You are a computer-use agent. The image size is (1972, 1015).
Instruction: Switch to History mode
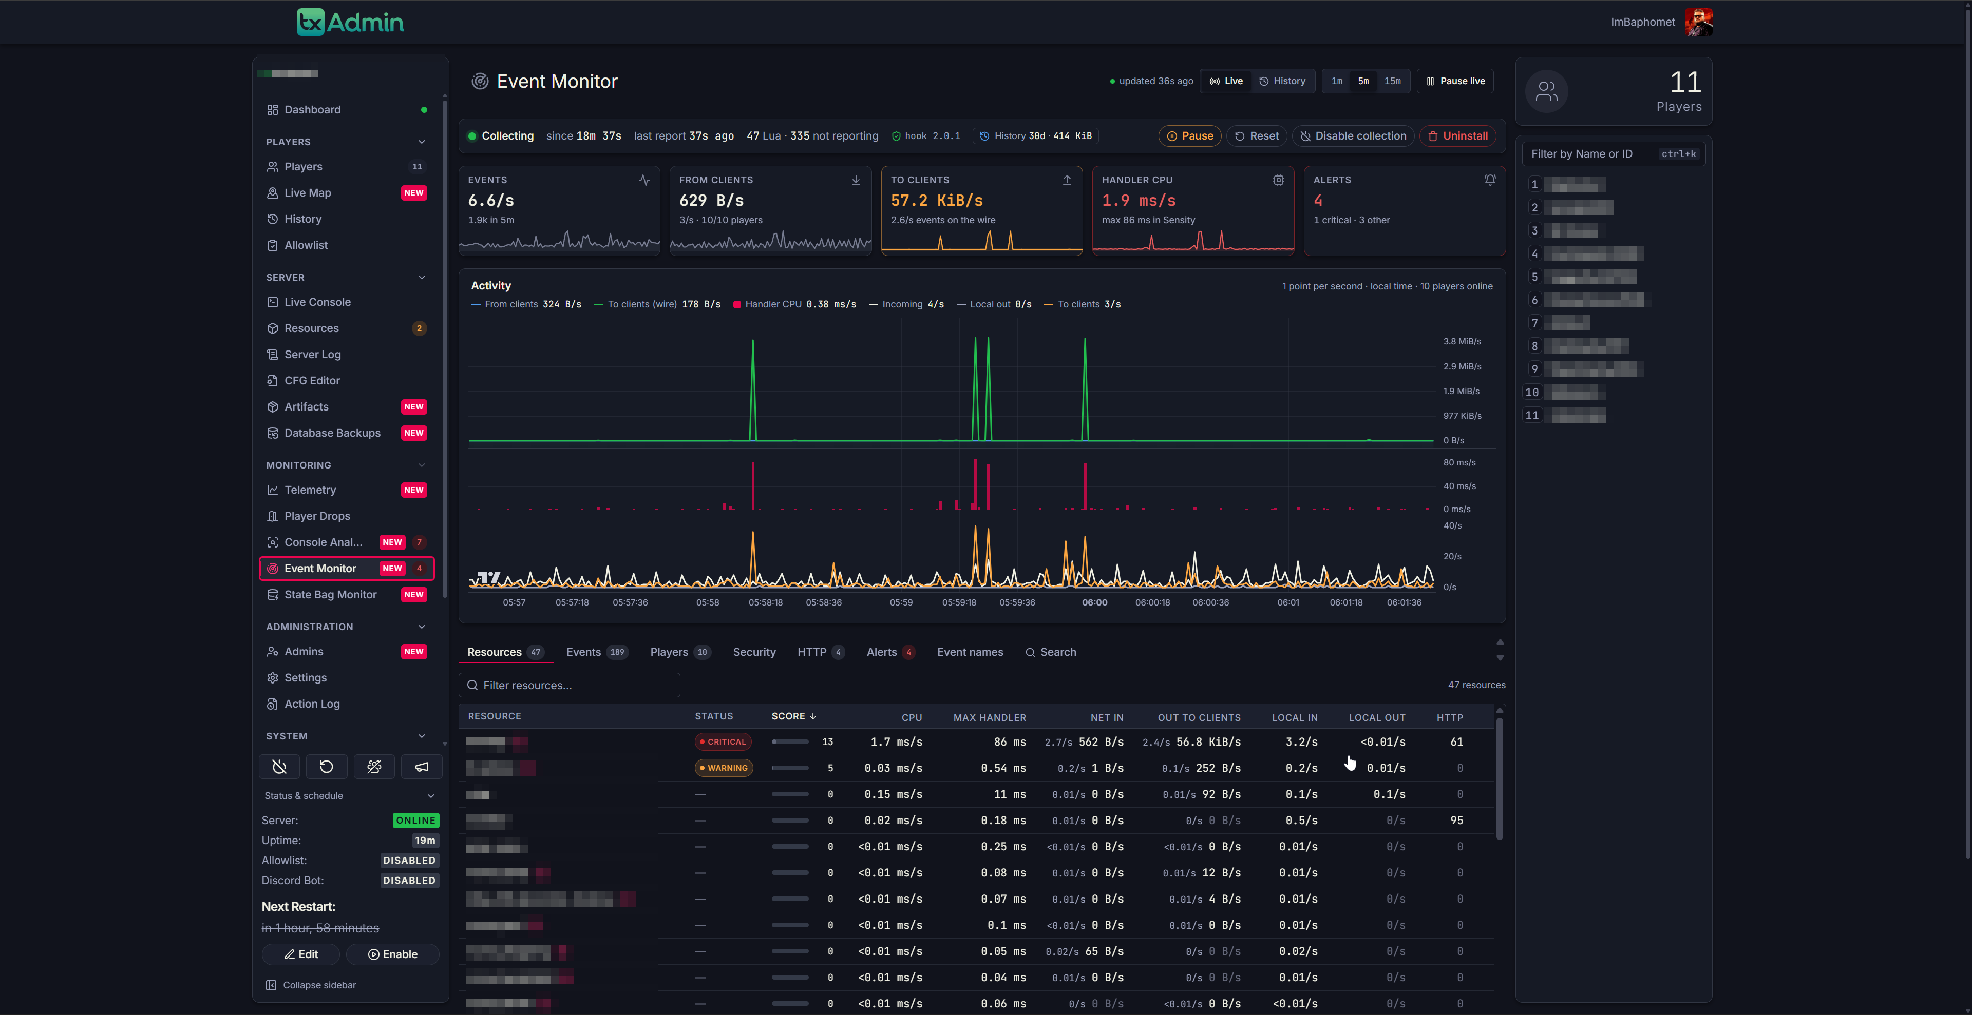[x=1282, y=81]
